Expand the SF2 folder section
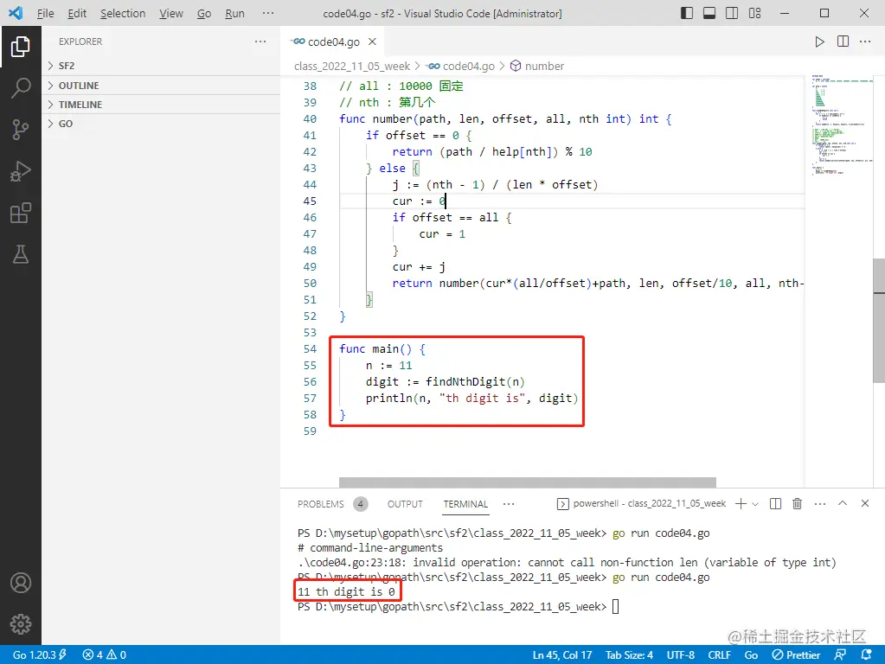885x664 pixels. [161, 66]
